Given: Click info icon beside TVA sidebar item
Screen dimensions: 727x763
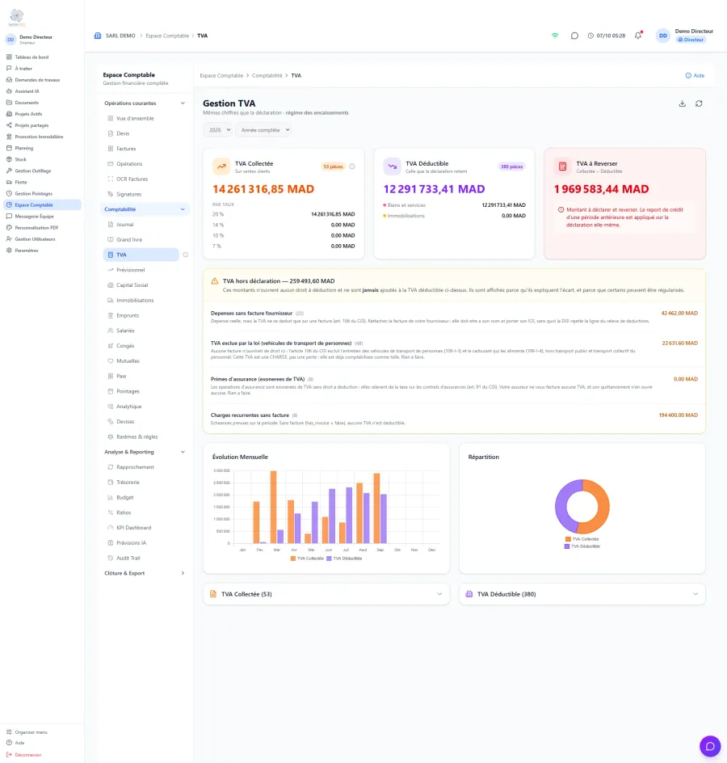Looking at the screenshot, I should tap(185, 255).
